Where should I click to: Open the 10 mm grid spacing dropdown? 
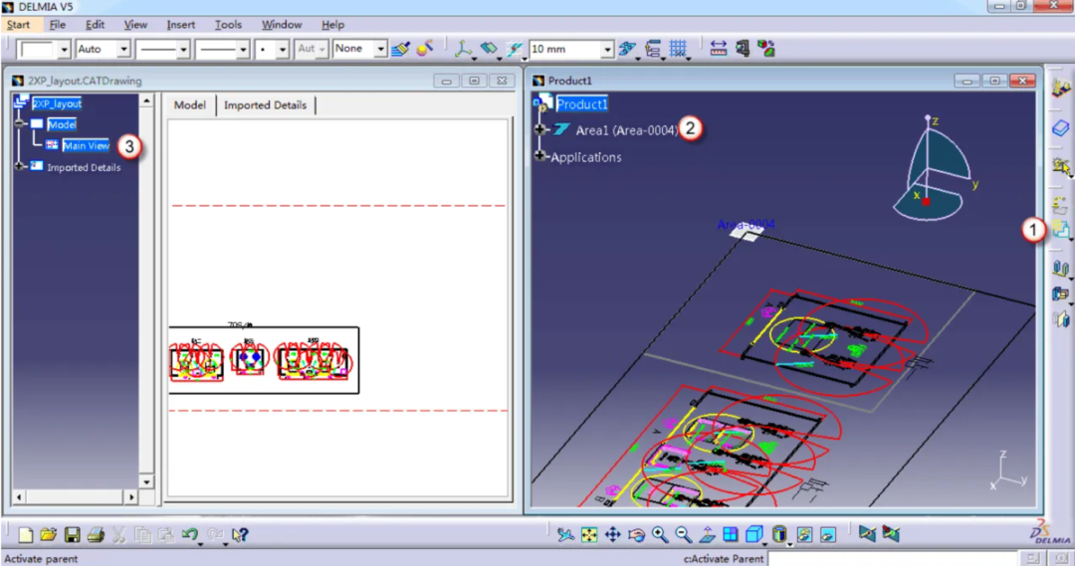[607, 50]
